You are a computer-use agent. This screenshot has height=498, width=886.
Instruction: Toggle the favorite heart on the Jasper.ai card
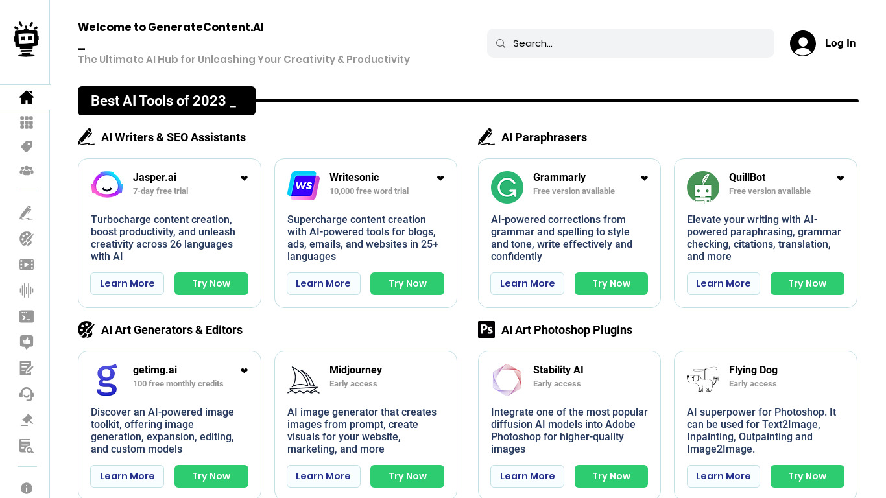click(244, 178)
